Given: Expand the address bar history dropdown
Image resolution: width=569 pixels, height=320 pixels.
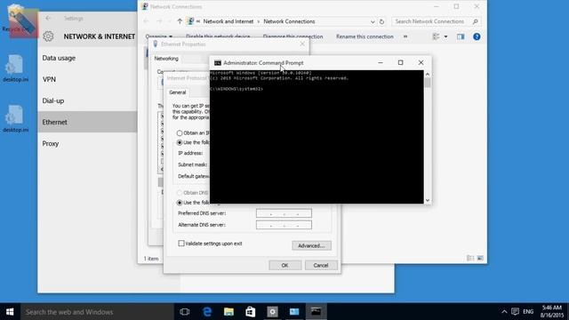Looking at the screenshot, I should tap(373, 21).
